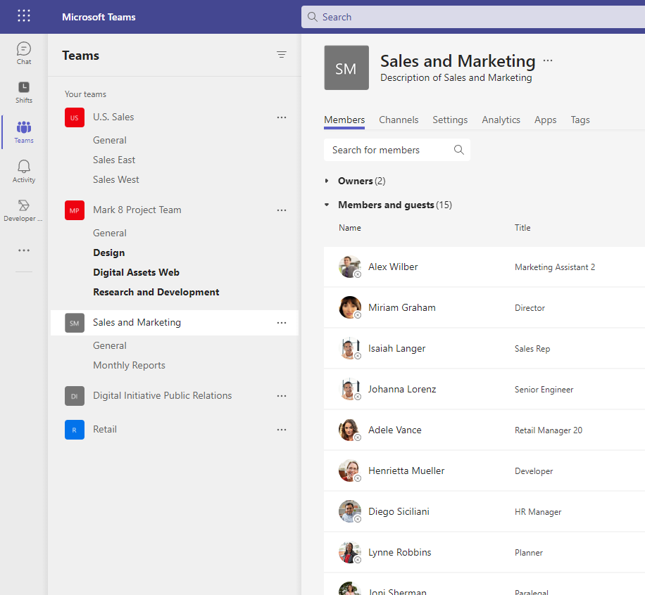Open the Sales West channel
645x595 pixels.
(x=116, y=179)
